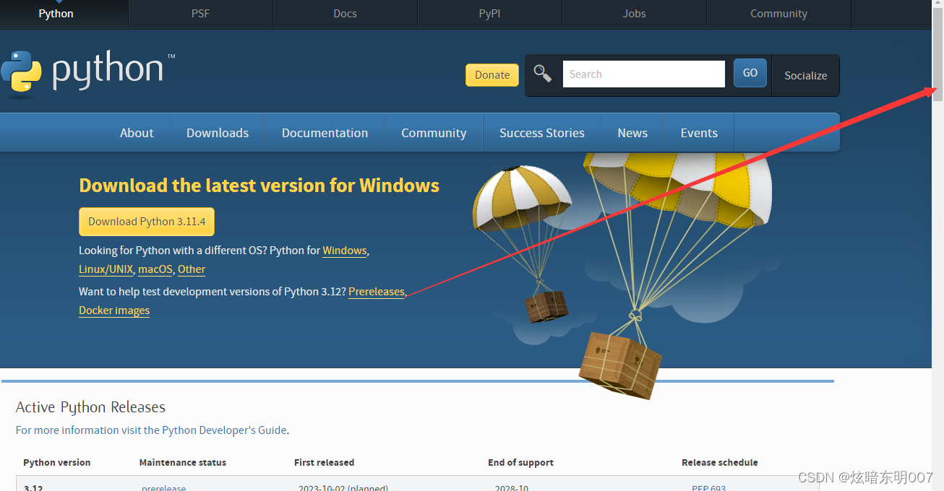944x491 pixels.
Task: Click the Donate button
Action: (x=492, y=75)
